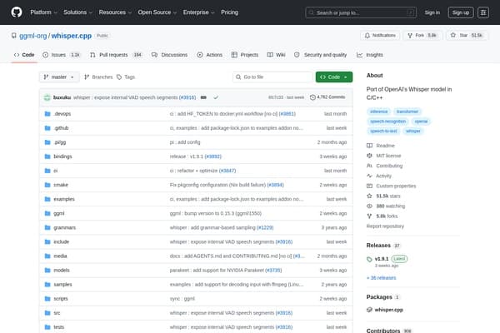This screenshot has height=333, width=500.
Task: Switch to the Issues tab
Action: 61,55
